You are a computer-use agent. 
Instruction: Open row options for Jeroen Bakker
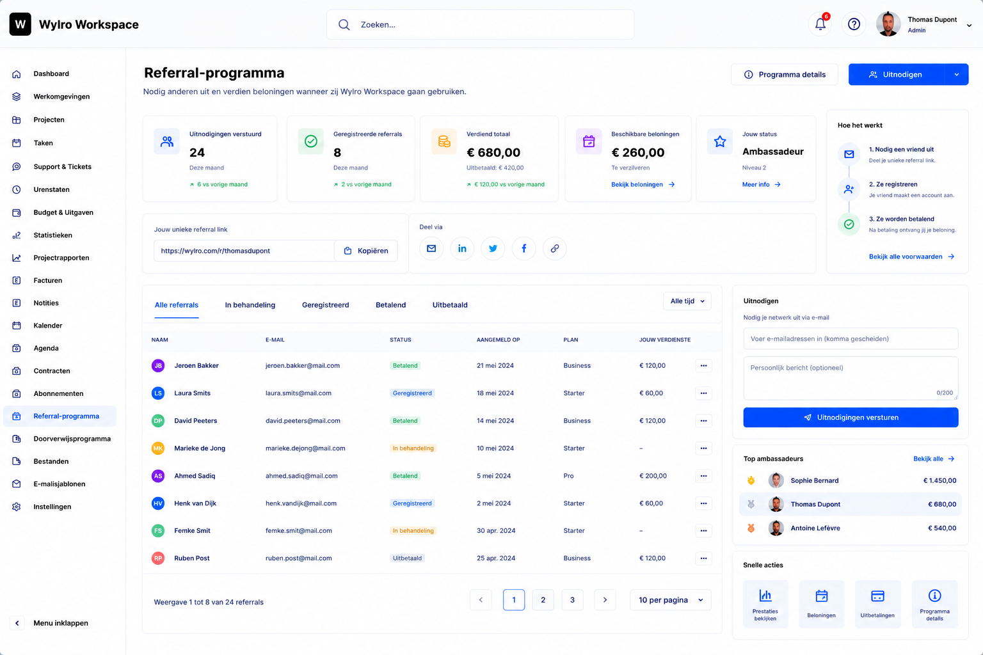tap(703, 366)
